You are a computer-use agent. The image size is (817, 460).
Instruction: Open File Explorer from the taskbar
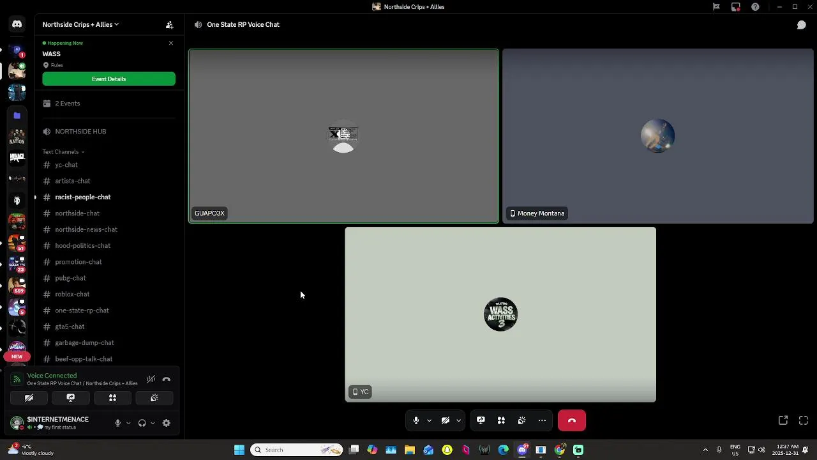click(x=410, y=450)
